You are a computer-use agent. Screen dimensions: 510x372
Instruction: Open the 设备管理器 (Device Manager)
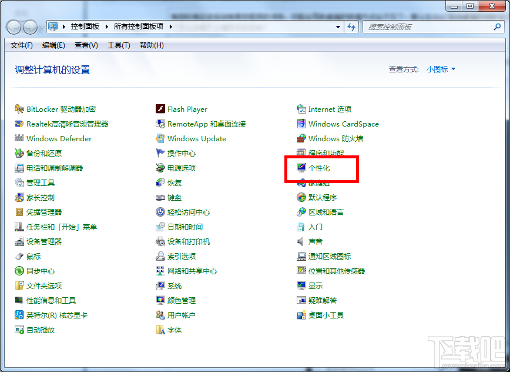(x=45, y=241)
